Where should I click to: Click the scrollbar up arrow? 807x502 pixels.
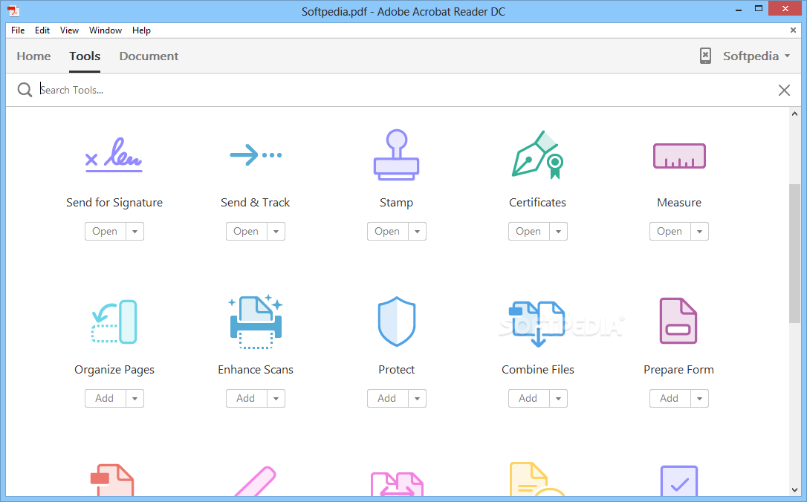click(794, 114)
